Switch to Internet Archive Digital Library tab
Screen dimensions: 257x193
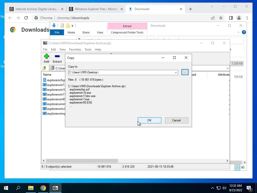(36, 9)
